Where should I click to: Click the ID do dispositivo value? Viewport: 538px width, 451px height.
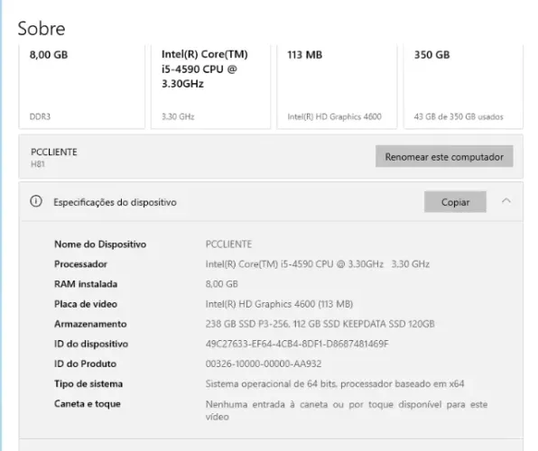point(297,344)
